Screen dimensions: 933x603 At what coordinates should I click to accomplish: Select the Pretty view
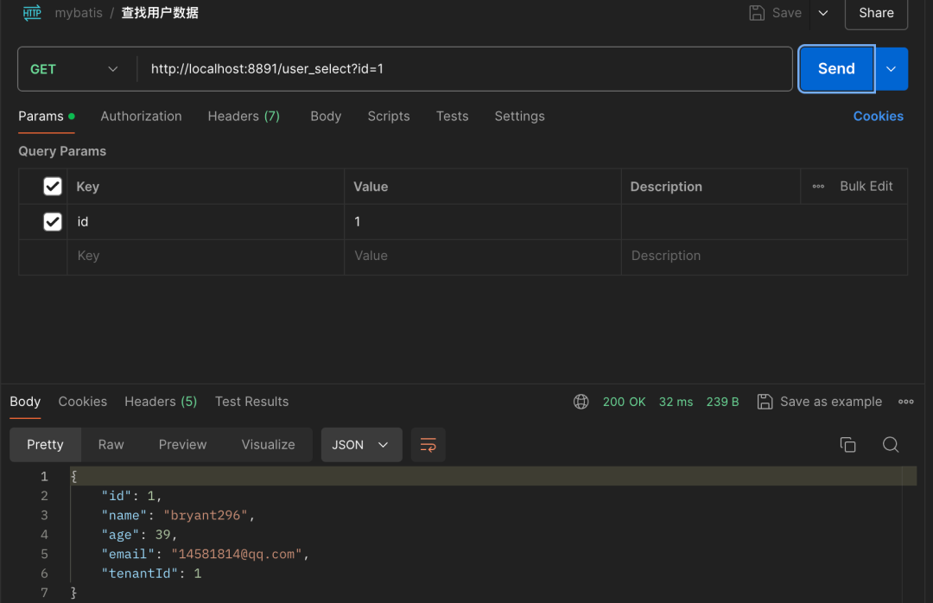45,445
